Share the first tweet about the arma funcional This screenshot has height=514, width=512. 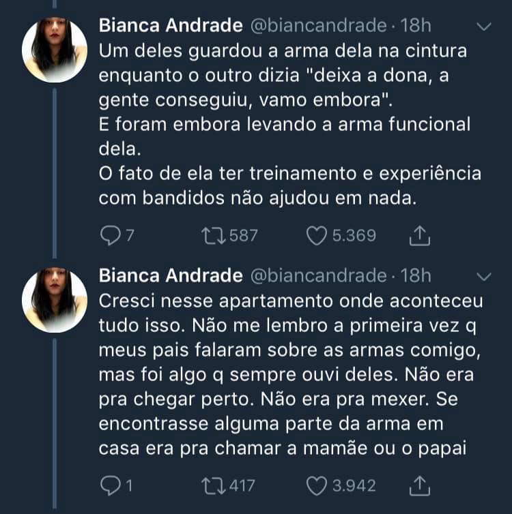tap(419, 236)
